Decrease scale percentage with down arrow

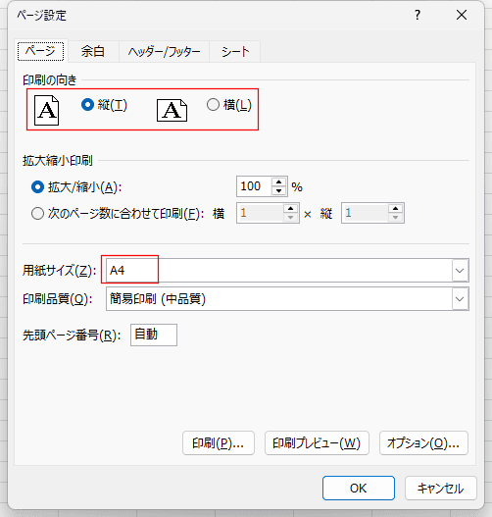coord(279,190)
